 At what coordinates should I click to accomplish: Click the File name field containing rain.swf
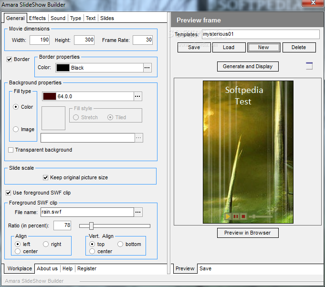tap(87, 212)
